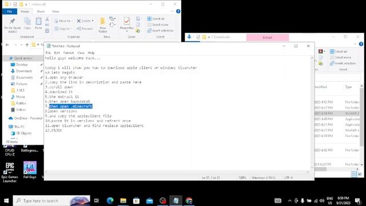Image resolution: width=366 pixels, height=206 pixels.
Task: Click the Extract tab in Downloads window
Action: point(268,37)
